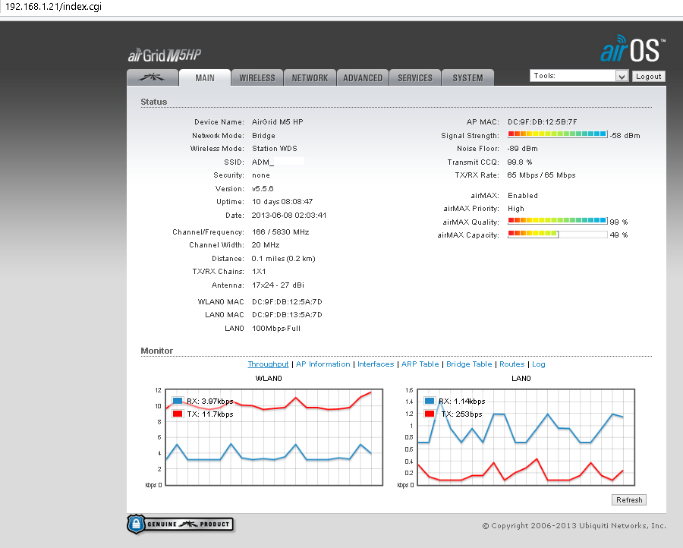Click the Ubiquiti Networks copyright text
Screen dimensions: 683x548
(x=574, y=526)
